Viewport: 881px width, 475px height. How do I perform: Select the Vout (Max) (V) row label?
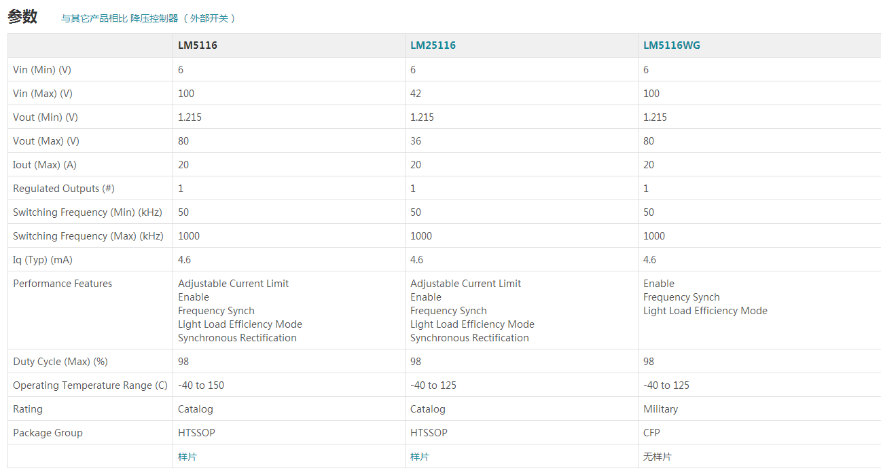pos(46,141)
